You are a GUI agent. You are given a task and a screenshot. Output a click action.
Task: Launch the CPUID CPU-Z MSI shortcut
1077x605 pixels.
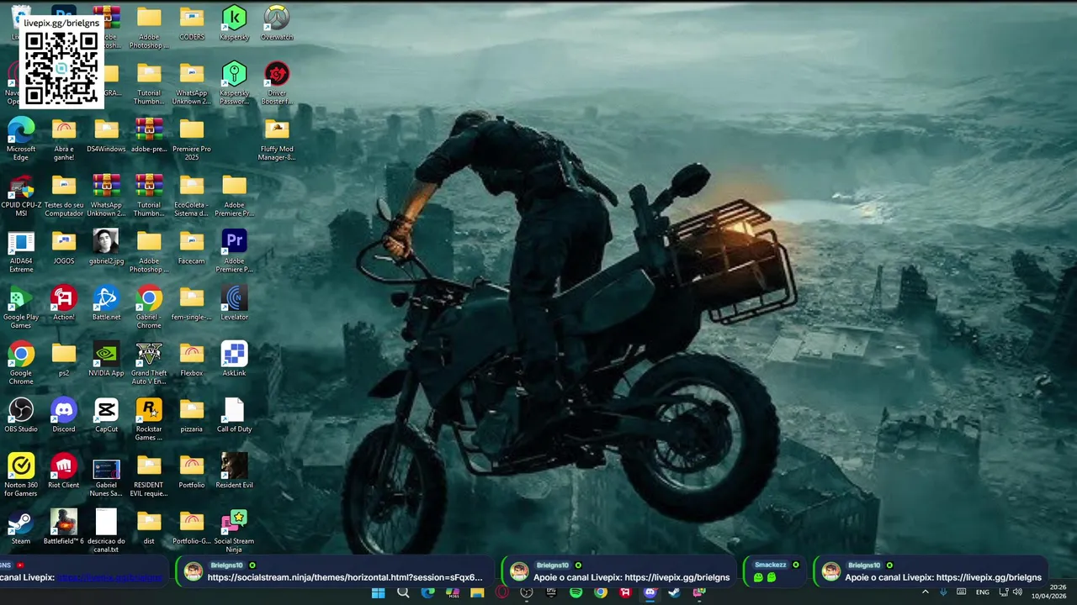point(21,195)
